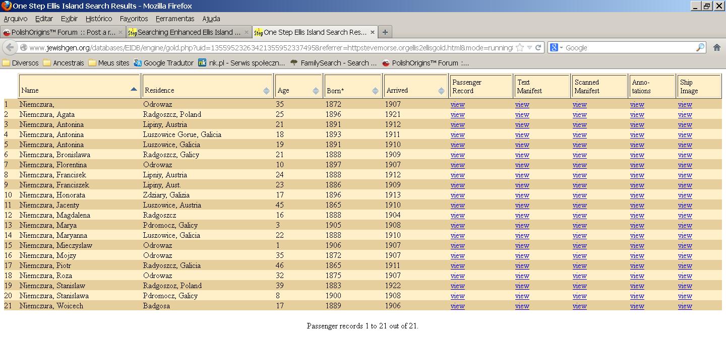View annotations for Niemczura, Piotr
726x337 pixels.
coord(637,266)
